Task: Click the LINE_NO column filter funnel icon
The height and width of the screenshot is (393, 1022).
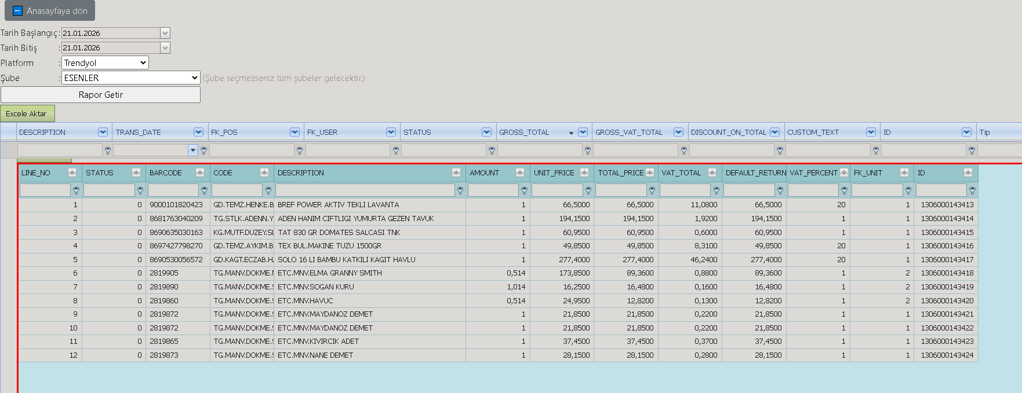Action: (76, 190)
